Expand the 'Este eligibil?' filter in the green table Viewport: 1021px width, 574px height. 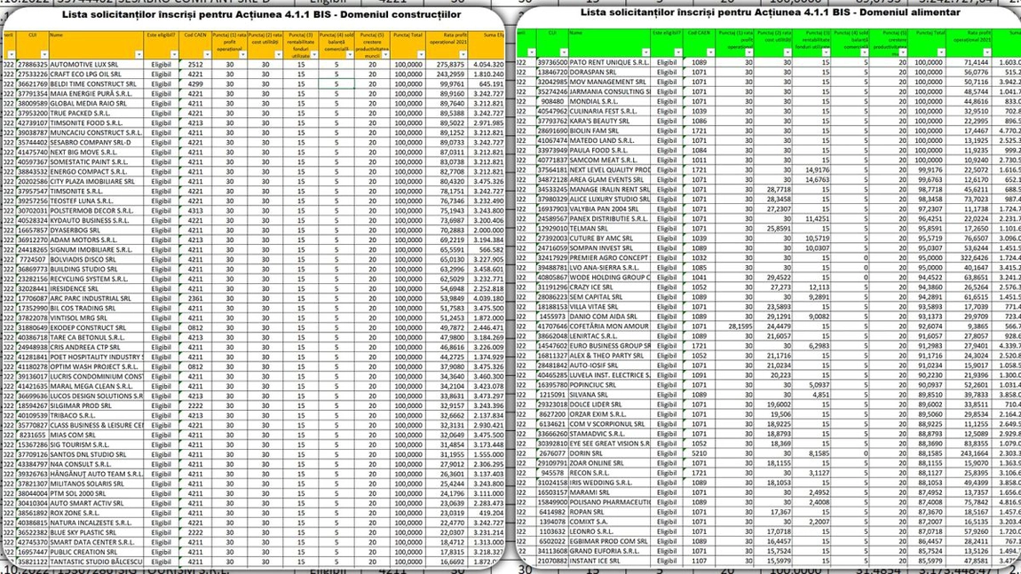click(x=677, y=52)
